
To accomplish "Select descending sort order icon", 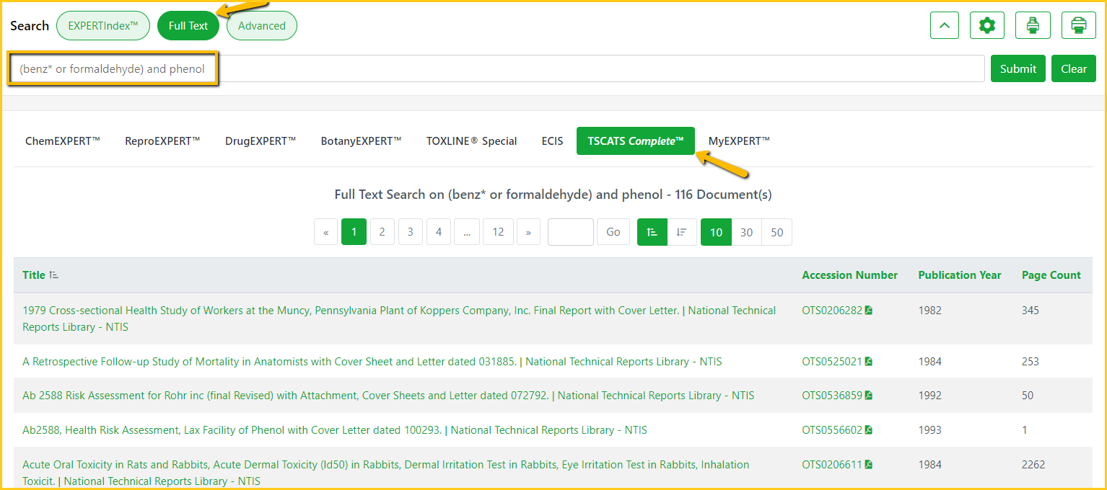I will (x=682, y=232).
